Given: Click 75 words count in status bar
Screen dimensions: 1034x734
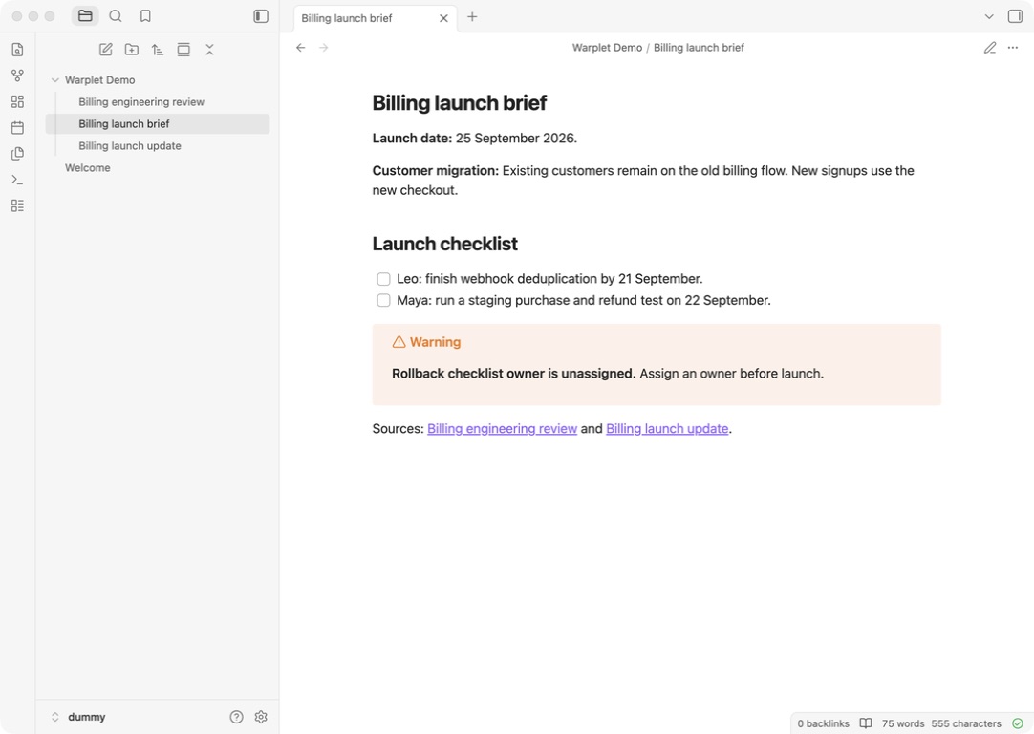Looking at the screenshot, I should 903,723.
